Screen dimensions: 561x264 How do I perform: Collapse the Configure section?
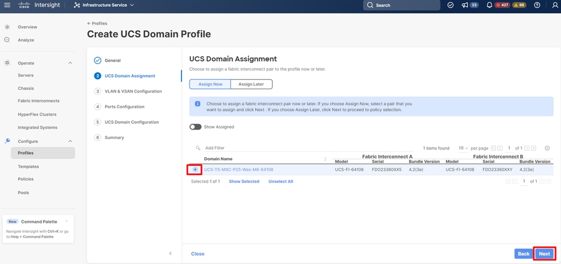[x=70, y=141]
